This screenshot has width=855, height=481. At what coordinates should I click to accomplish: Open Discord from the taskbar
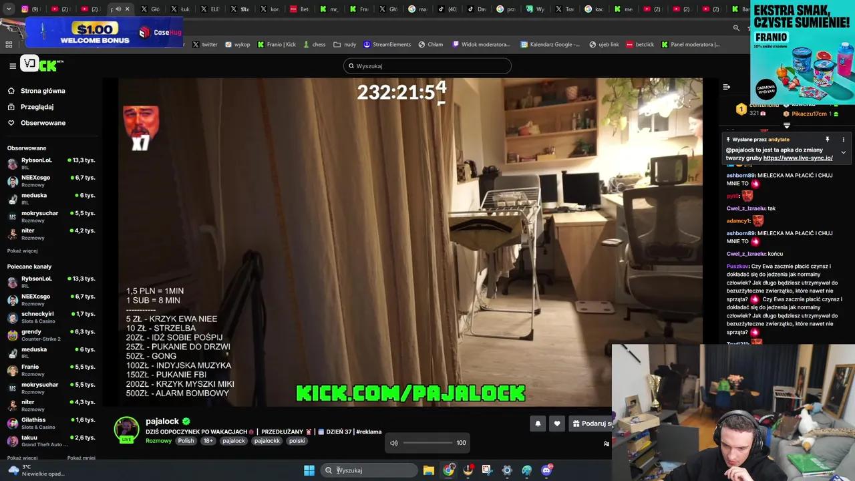point(546,470)
